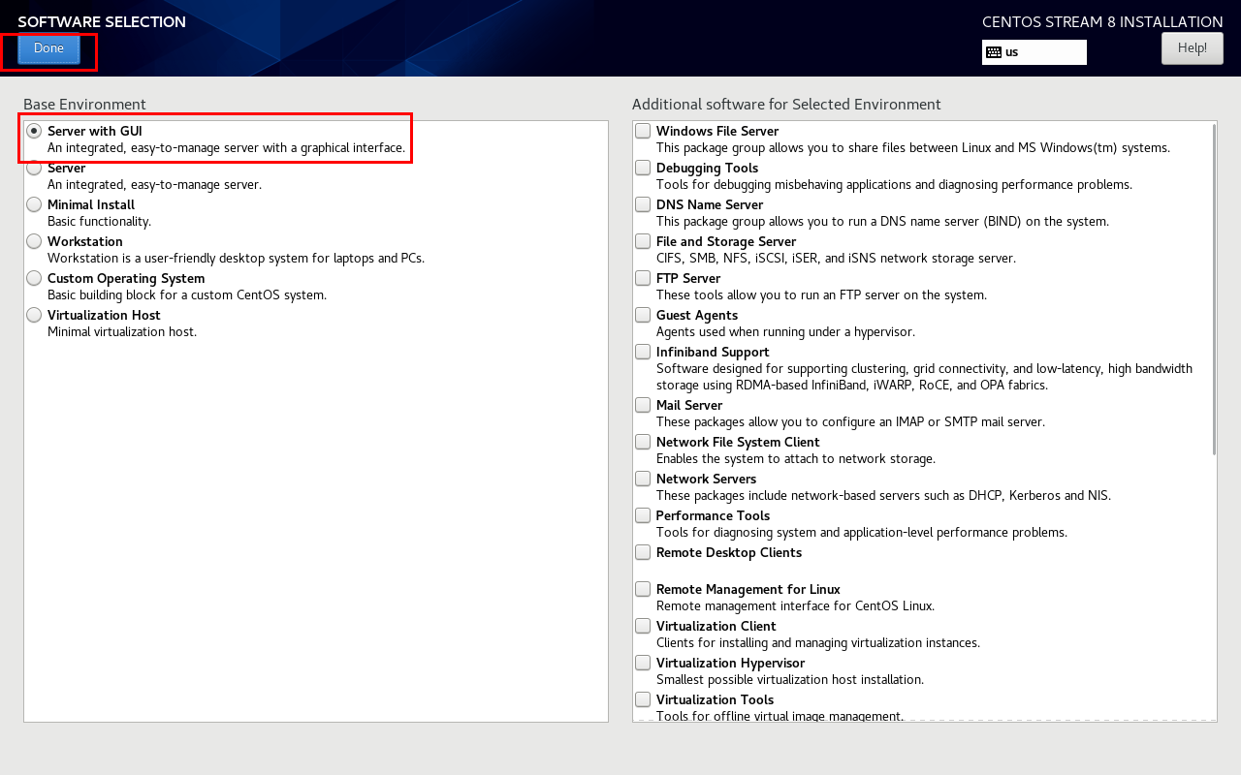Check Guest Agents checkbox

coord(643,315)
